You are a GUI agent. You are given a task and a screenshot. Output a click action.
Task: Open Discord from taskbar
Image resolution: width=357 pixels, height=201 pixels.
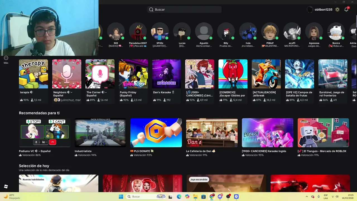point(220,197)
